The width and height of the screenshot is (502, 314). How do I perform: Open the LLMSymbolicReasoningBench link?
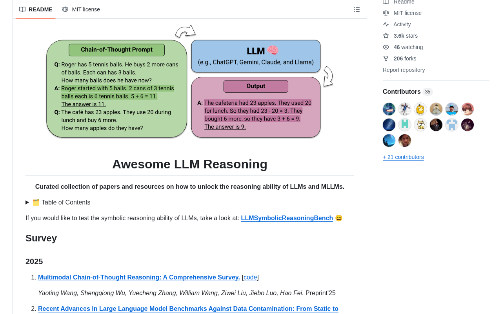(x=287, y=218)
